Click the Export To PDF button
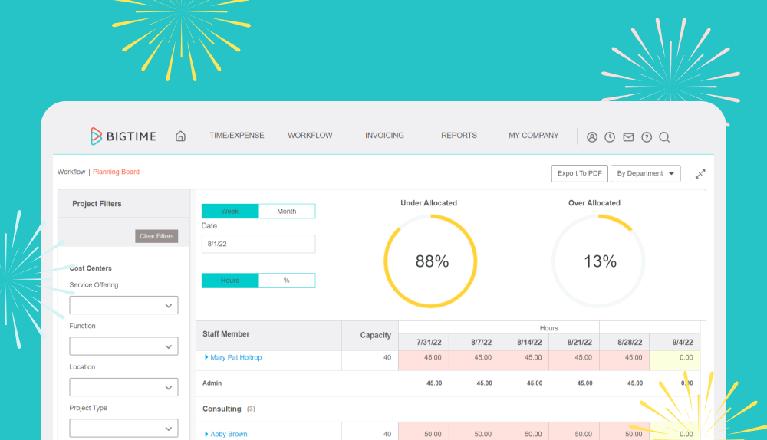This screenshot has height=440, width=767. 580,173
